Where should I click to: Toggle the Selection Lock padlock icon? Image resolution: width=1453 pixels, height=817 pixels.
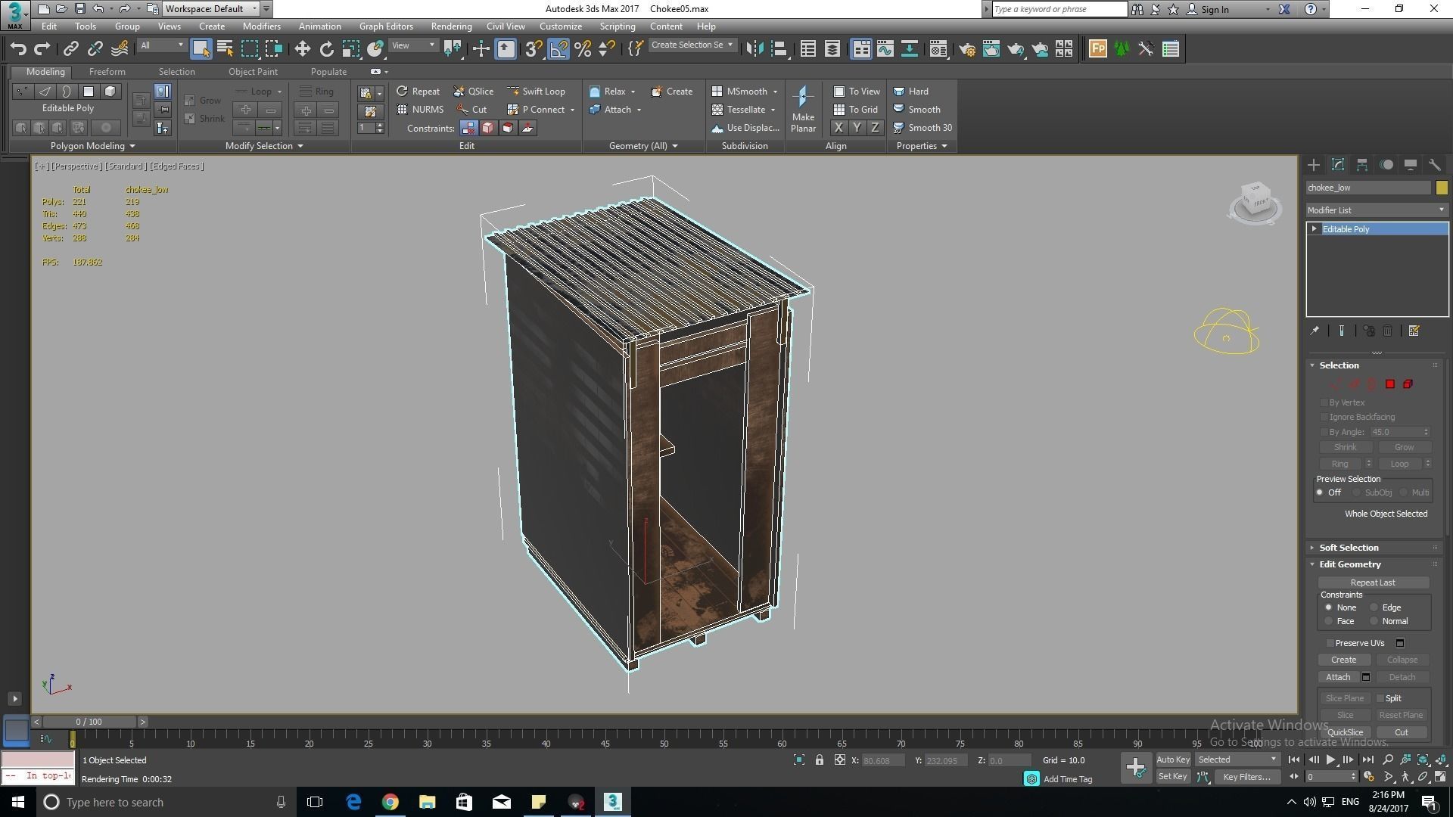819,760
